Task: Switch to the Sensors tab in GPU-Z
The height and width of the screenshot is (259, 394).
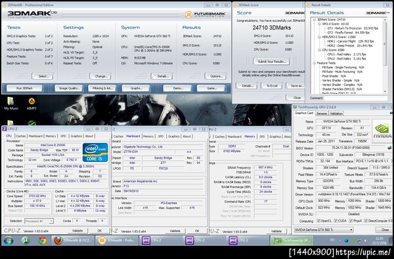Action: (321, 113)
